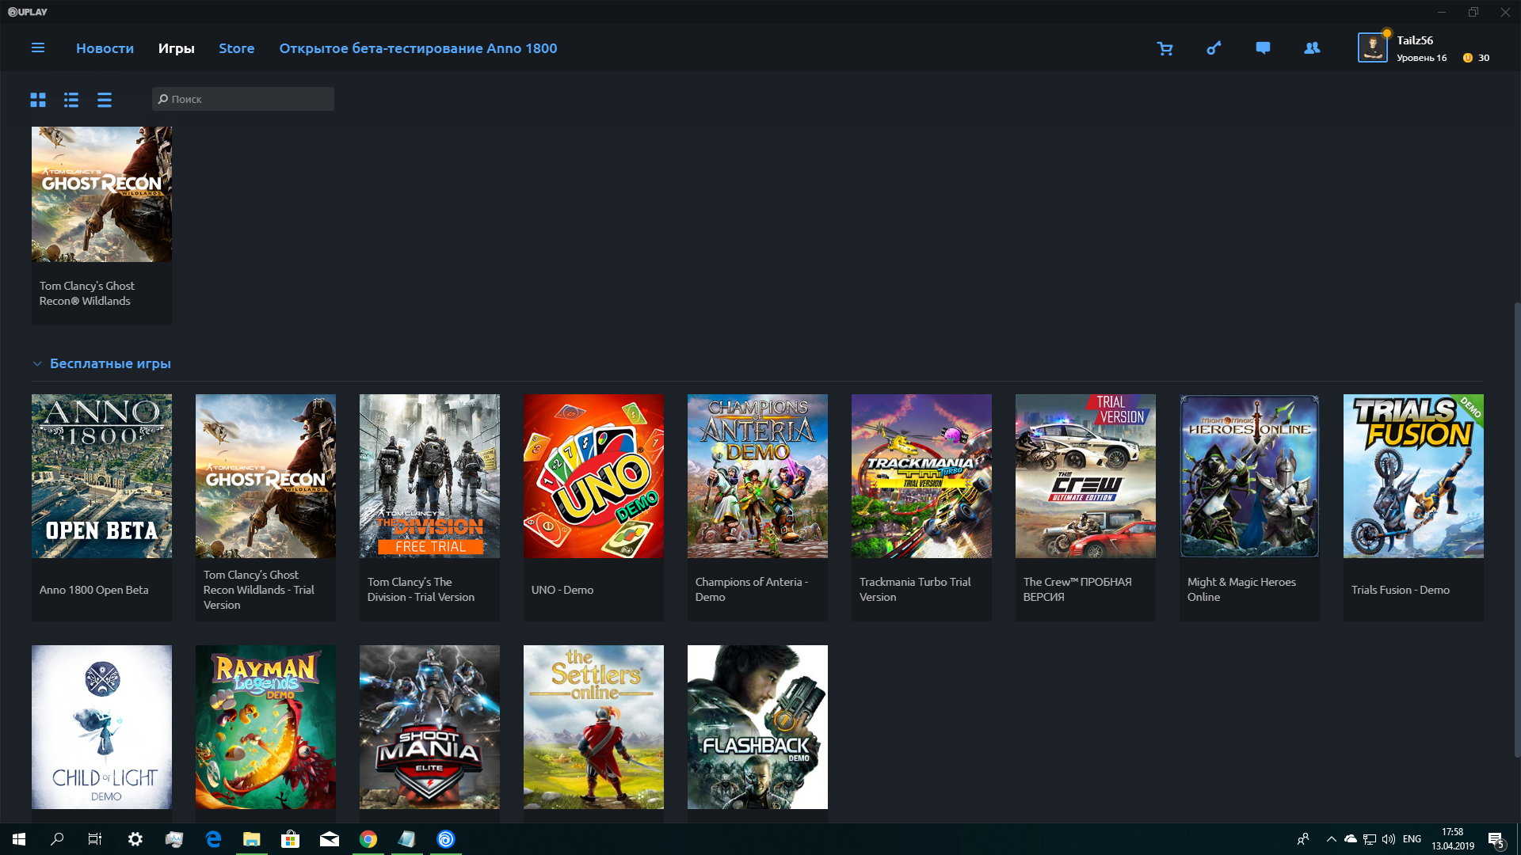The width and height of the screenshot is (1521, 855).
Task: Open Rayman Legends Demo cover
Action: pyautogui.click(x=265, y=727)
